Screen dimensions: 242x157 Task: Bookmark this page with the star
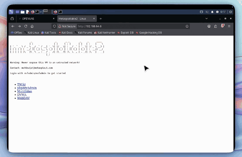187,26
